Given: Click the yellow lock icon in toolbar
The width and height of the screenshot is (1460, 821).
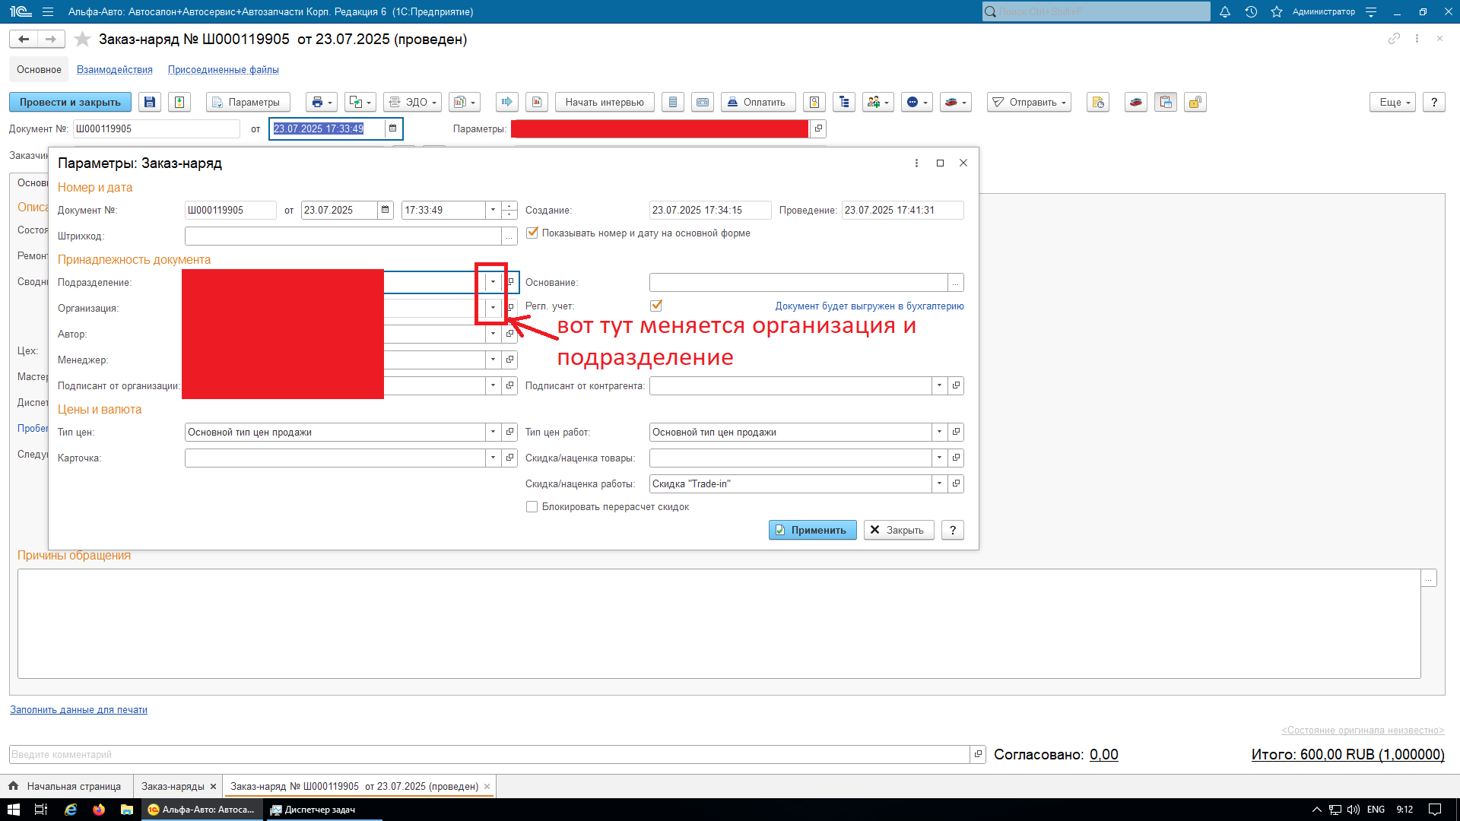Looking at the screenshot, I should (1195, 102).
